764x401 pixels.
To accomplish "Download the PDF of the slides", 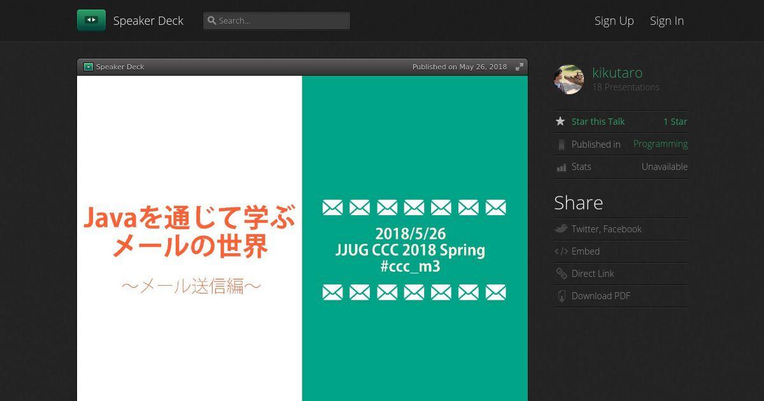I will point(601,296).
